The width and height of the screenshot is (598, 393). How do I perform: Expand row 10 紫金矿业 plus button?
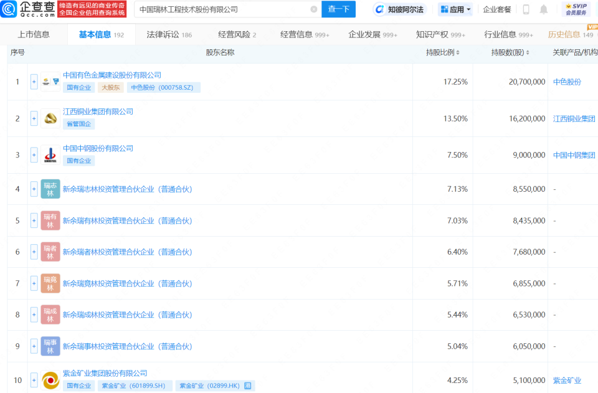tap(34, 380)
